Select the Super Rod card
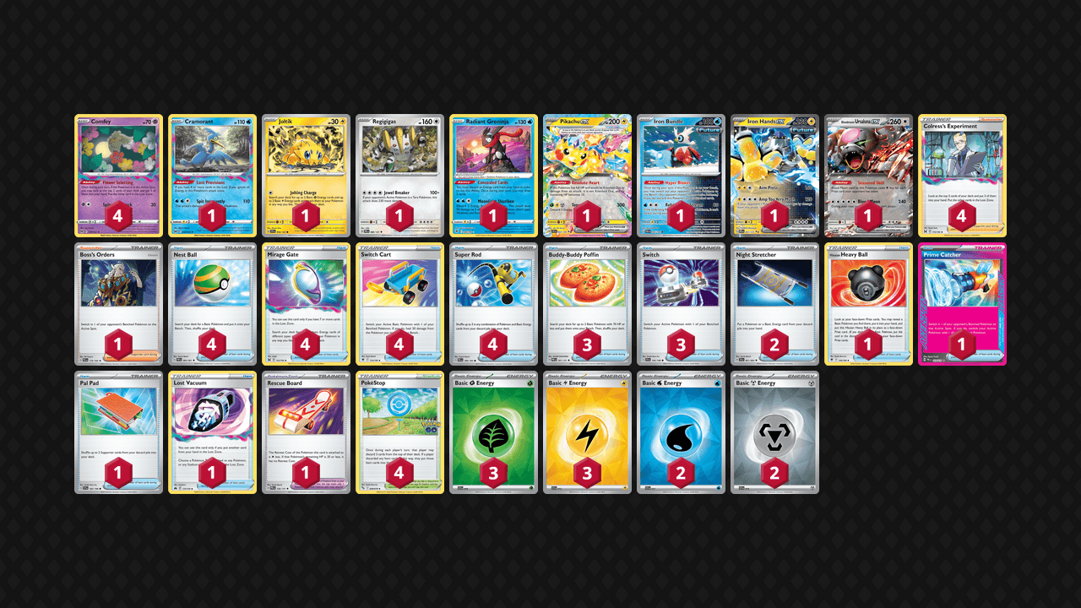This screenshot has width=1081, height=608. pyautogui.click(x=493, y=304)
